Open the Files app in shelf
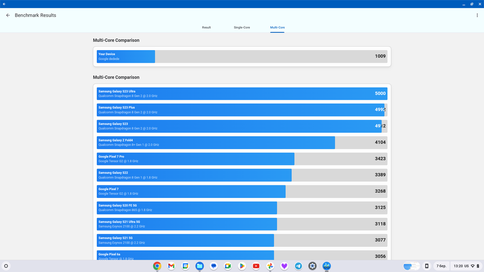Viewport: 484px width, 272px height. (199, 266)
